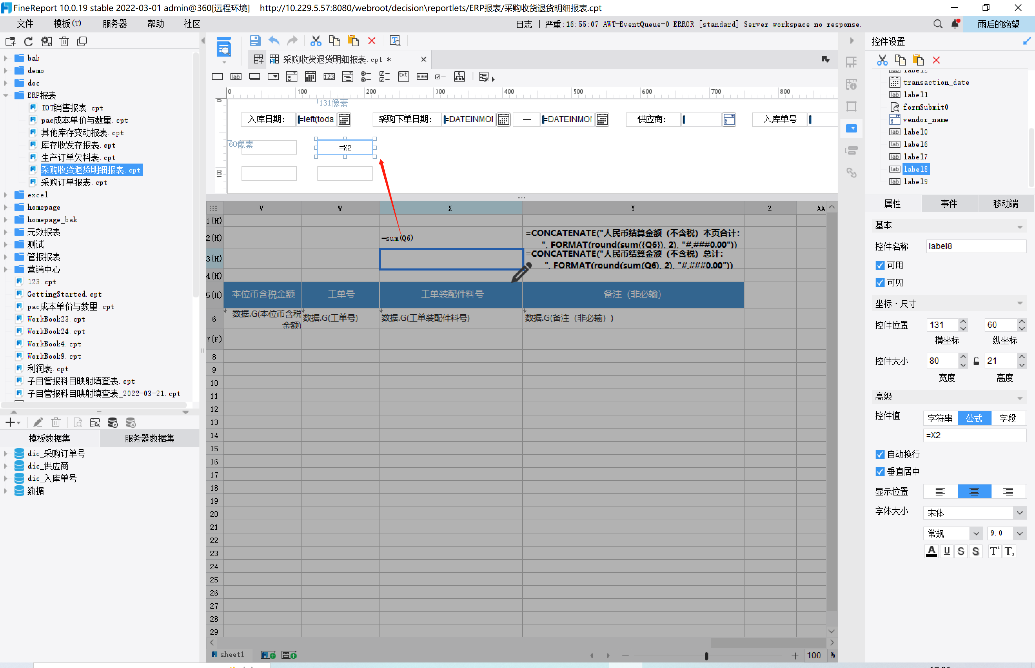The height and width of the screenshot is (668, 1035).
Task: Switch to 服务器数据集 panel
Action: click(149, 438)
